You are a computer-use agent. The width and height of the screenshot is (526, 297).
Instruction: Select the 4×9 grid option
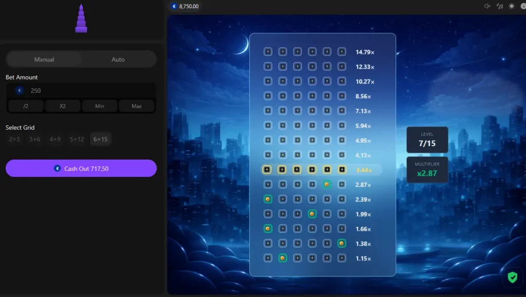[x=55, y=139]
